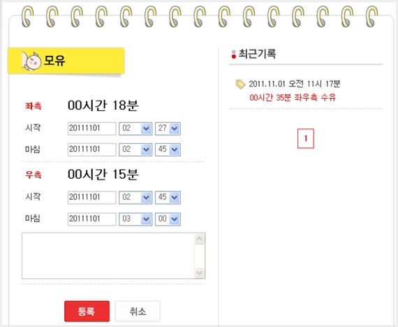The height and width of the screenshot is (327, 398).
Task: Click the memo scrollbar down arrow
Action: [199, 273]
